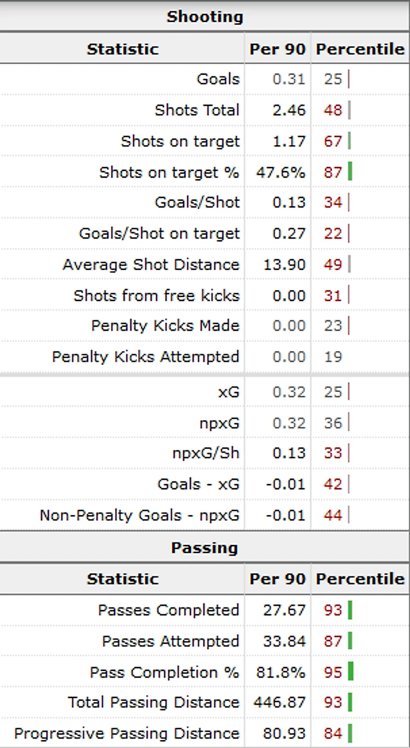This screenshot has height=748, width=410.
Task: Click the Non-Penalty Goals - npxG label
Action: click(x=139, y=515)
